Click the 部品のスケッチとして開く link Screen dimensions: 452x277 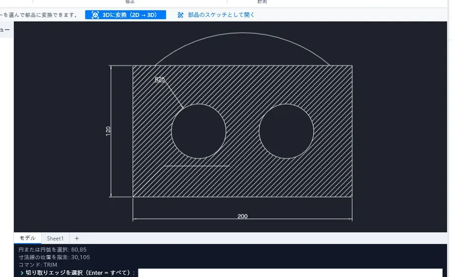coord(221,15)
